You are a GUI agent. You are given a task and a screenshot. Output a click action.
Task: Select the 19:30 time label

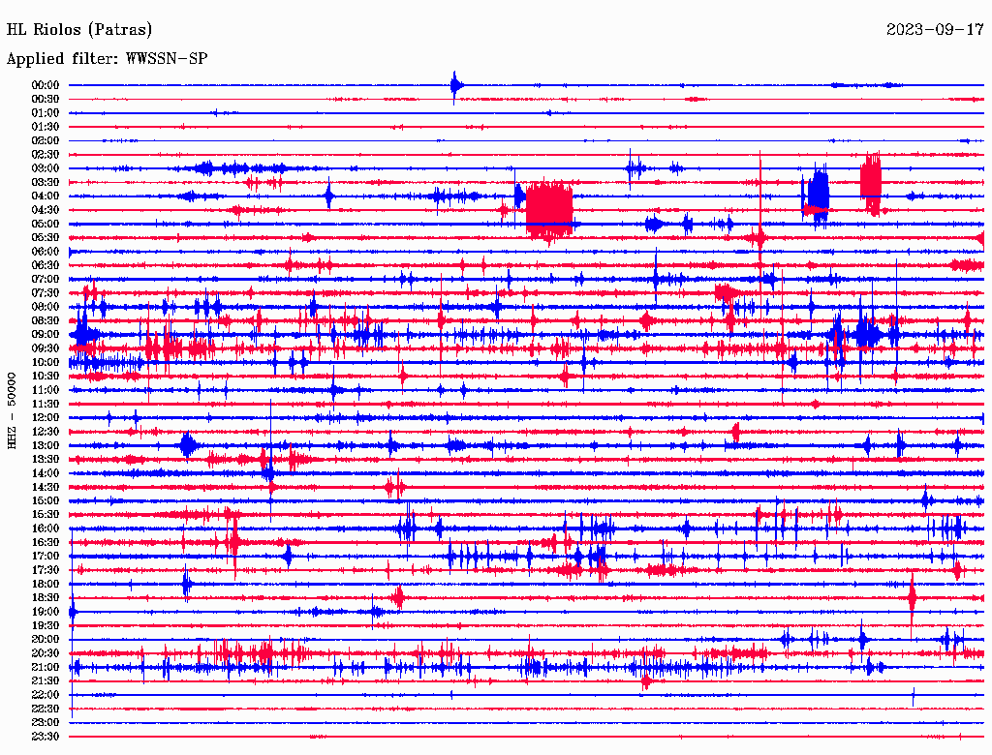coord(46,625)
